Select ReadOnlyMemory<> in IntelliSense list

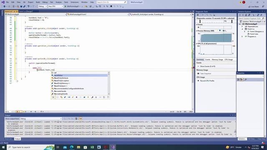click(x=79, y=83)
